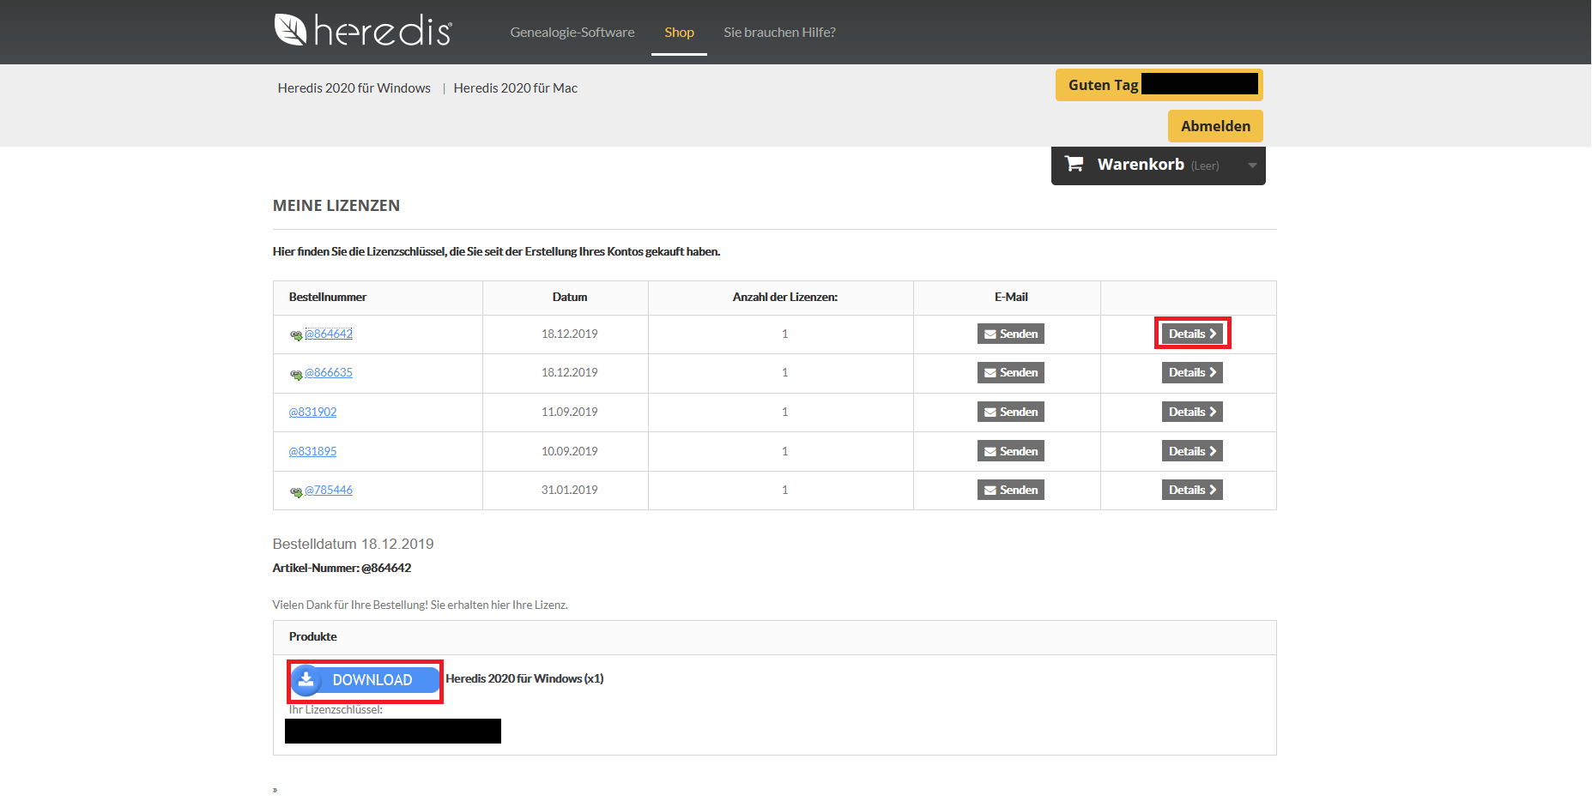Open the Heredis 2020 für Mac link
The width and height of the screenshot is (1592, 801).
(x=515, y=87)
